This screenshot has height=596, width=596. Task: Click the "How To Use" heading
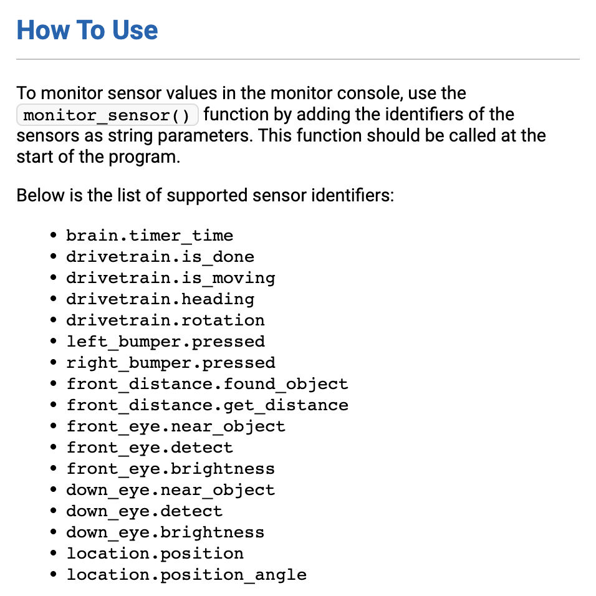87,30
